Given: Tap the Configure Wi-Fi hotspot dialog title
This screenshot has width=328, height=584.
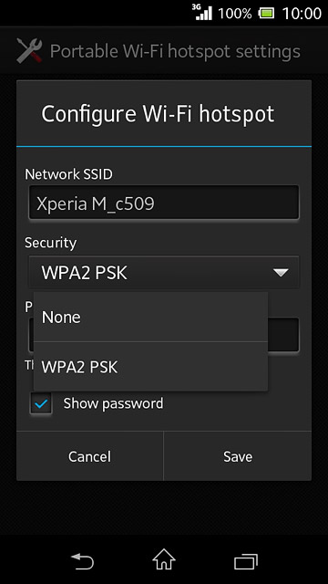Looking at the screenshot, I should [158, 114].
